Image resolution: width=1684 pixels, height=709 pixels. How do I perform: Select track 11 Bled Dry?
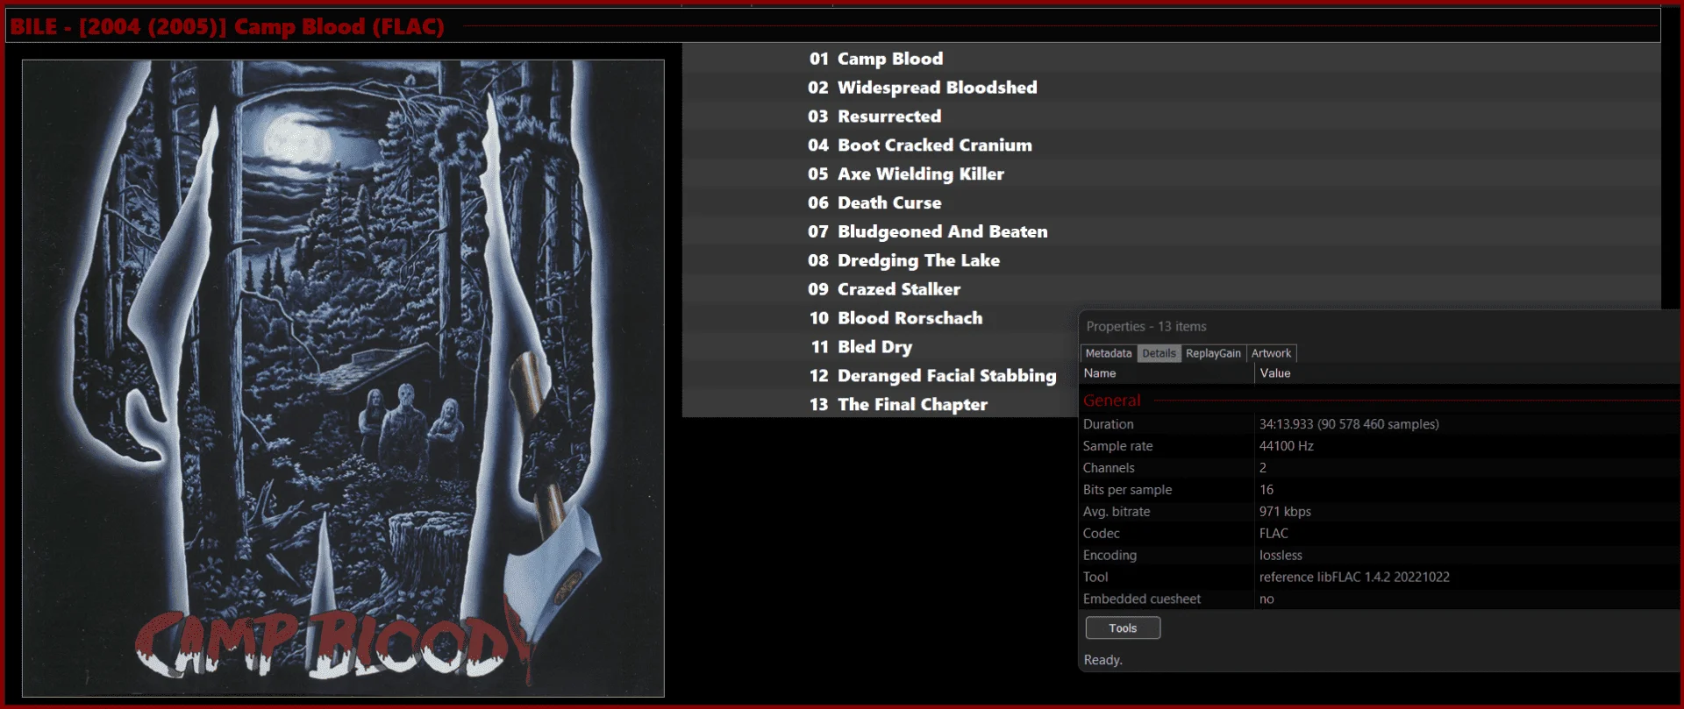tap(880, 347)
